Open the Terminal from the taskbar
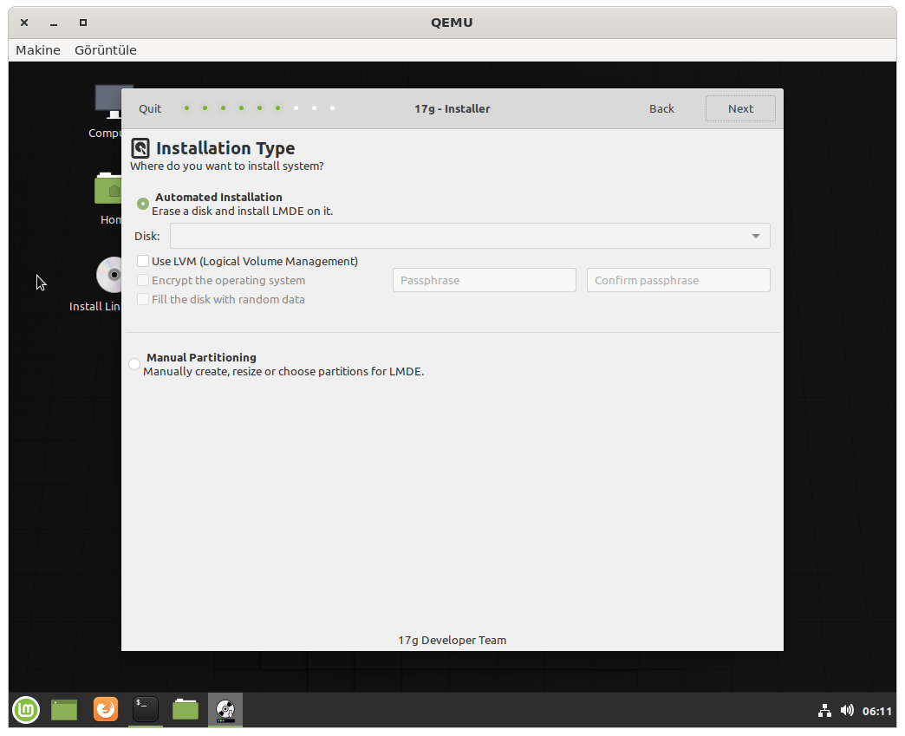The width and height of the screenshot is (905, 736). [146, 709]
